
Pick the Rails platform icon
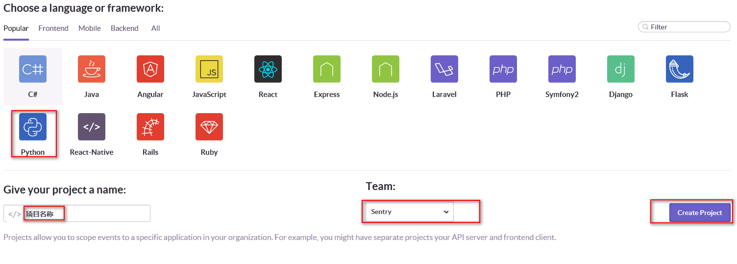150,127
